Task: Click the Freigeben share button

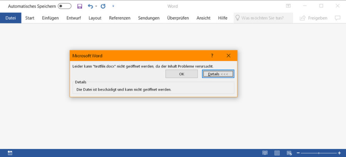Action: click(313, 18)
